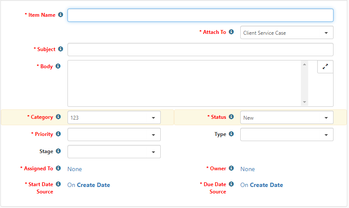Open the Stage dropdown
Screen dimensions: 349x208
pos(114,152)
